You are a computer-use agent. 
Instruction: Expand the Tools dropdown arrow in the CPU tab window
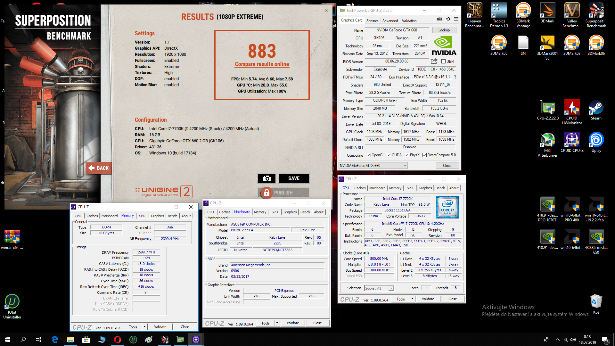pyautogui.click(x=412, y=299)
